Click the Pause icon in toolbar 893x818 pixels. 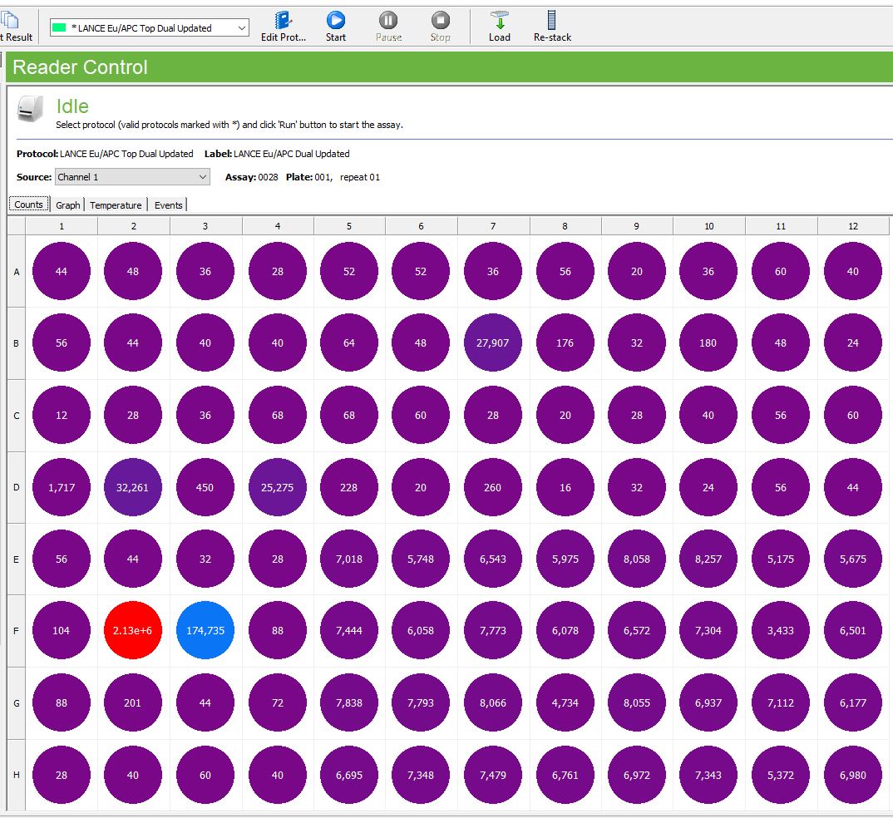click(388, 21)
